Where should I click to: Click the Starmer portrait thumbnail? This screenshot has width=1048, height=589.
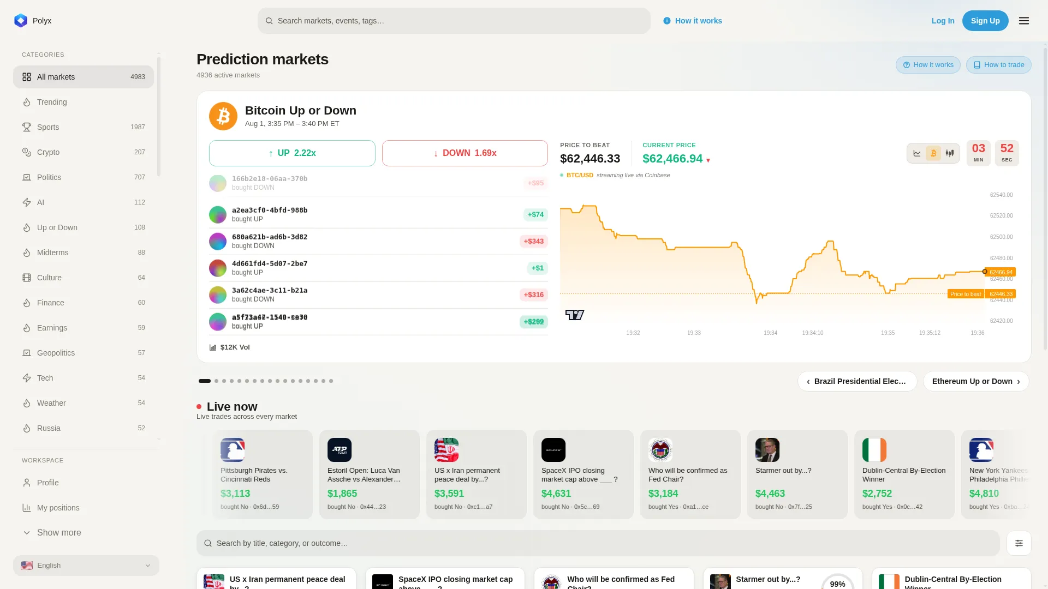[x=767, y=450]
